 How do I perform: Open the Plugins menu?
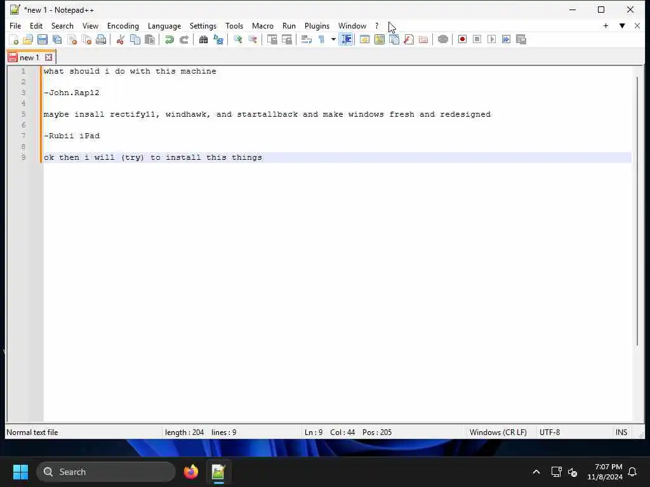pyautogui.click(x=317, y=25)
